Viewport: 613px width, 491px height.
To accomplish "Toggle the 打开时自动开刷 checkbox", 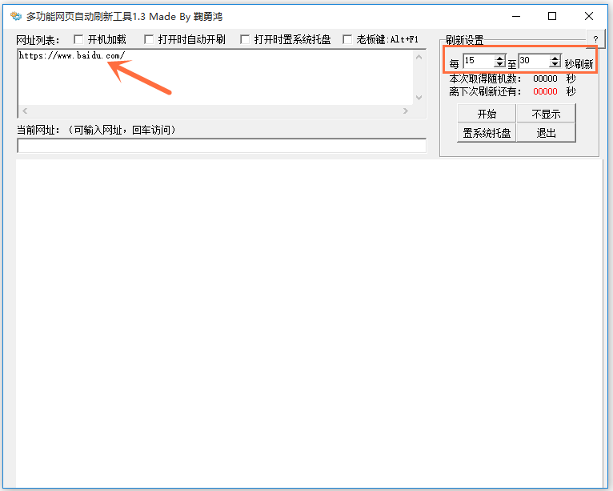I will pyautogui.click(x=149, y=39).
